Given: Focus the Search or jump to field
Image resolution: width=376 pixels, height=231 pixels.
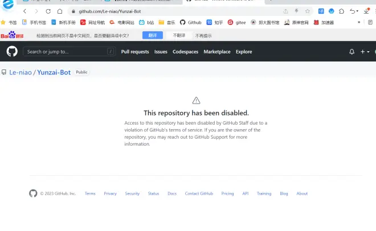Looking at the screenshot, I should pos(66,52).
